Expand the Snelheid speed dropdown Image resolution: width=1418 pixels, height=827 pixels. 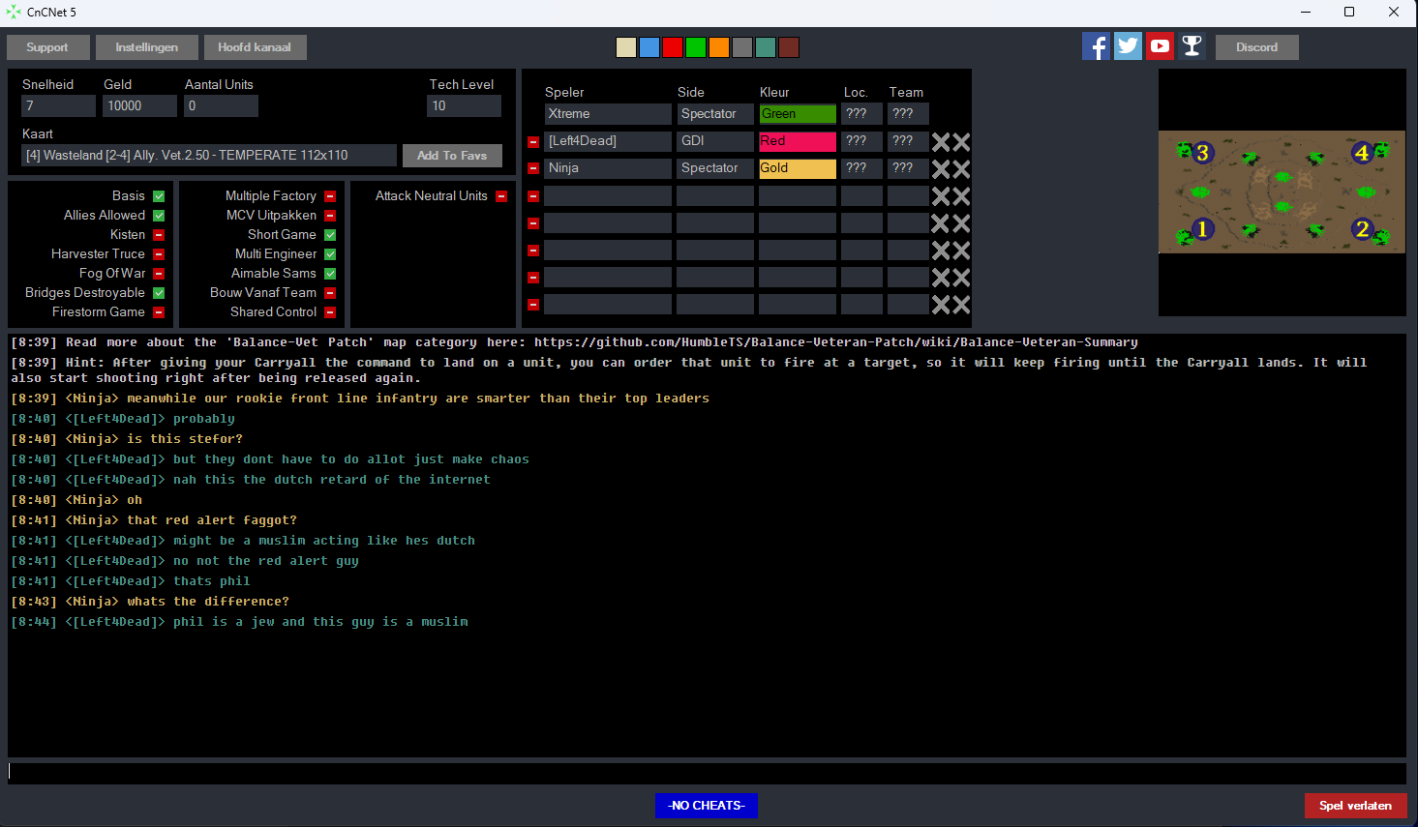tap(58, 106)
